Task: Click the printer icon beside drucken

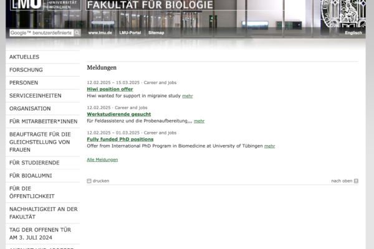Action: pos(89,181)
